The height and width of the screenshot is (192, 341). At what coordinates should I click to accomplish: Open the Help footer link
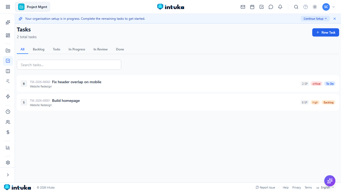pos(286,187)
